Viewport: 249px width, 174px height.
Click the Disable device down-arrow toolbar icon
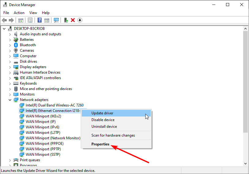[x=80, y=20]
